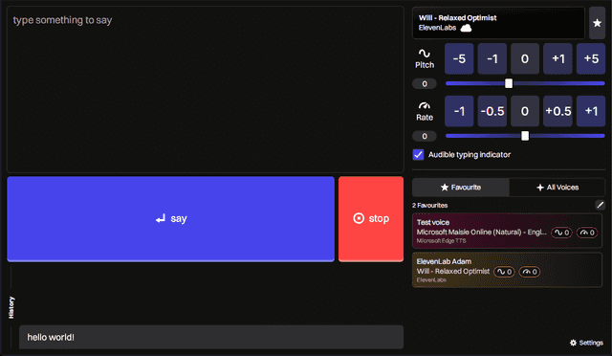Star the current voice as favourite

coord(597,23)
